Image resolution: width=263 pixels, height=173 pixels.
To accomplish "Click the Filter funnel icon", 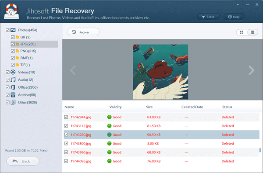I will point(203,17).
